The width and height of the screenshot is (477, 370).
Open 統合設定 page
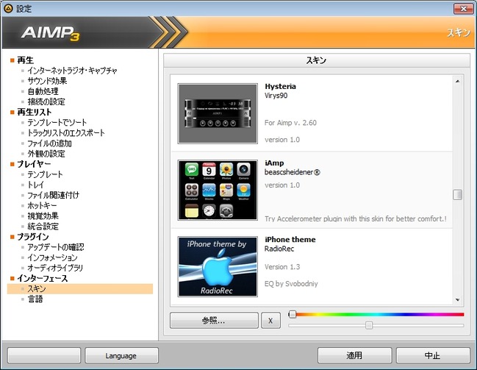(x=43, y=227)
